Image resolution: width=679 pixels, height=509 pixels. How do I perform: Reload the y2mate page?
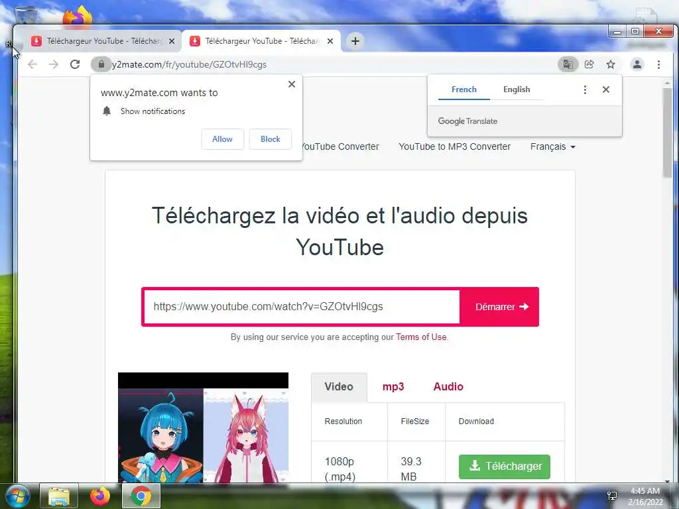click(75, 64)
